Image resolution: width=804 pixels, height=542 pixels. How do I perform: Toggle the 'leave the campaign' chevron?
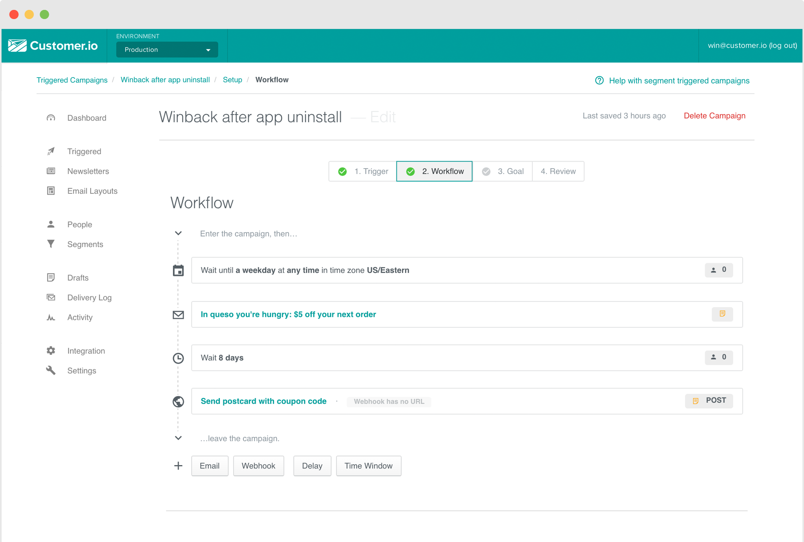(178, 438)
